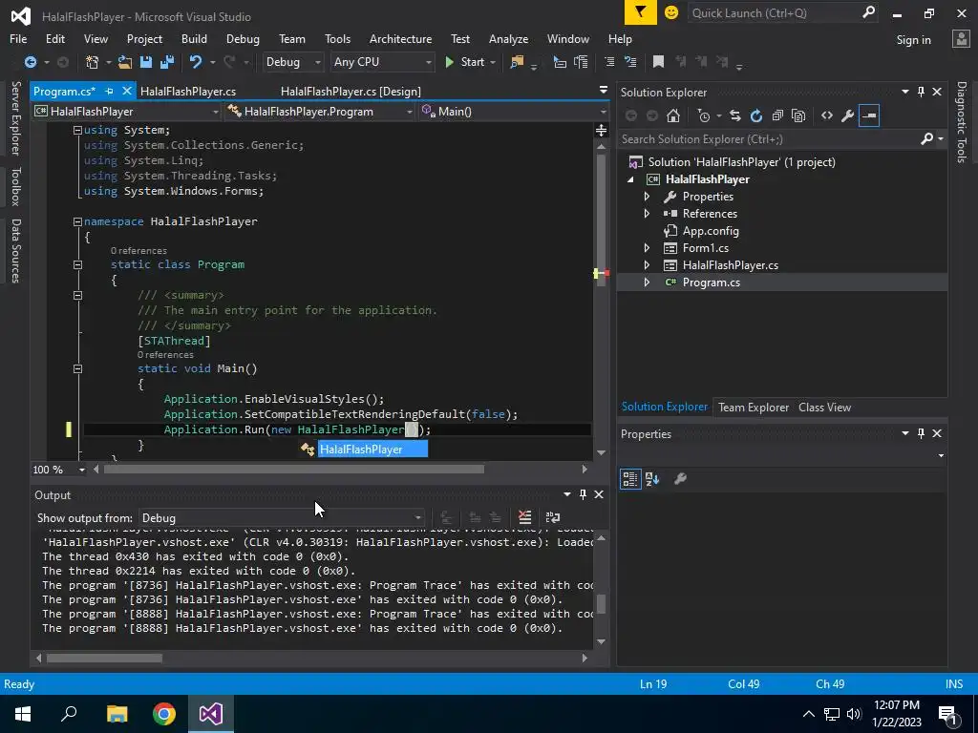The width and height of the screenshot is (978, 733).
Task: Click the Save All toolbar icon
Action: [166, 62]
